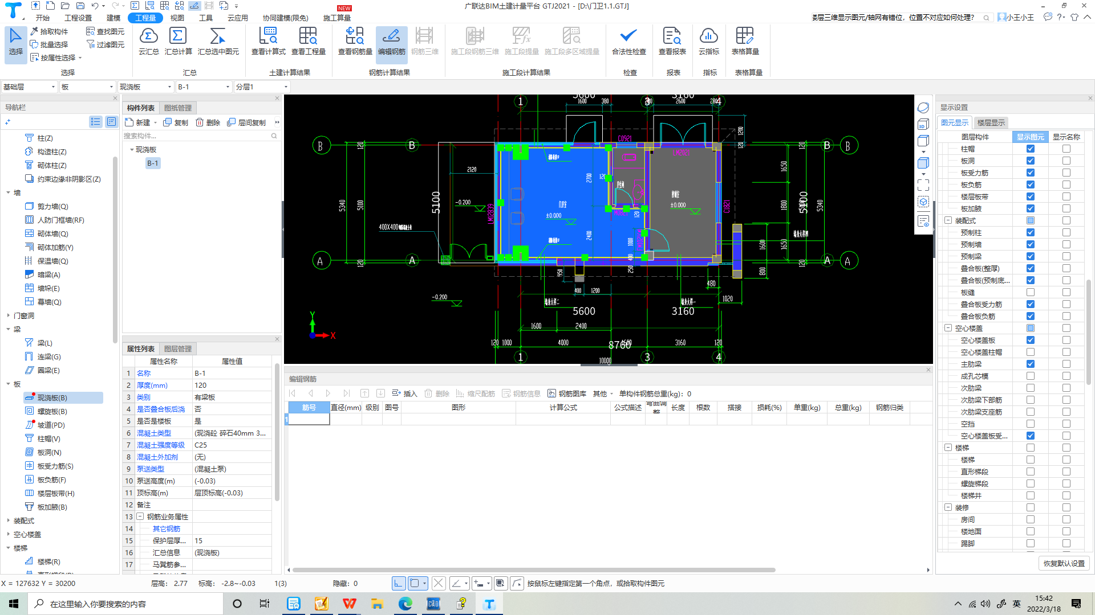Uncheck 显示图元 for 预制柱
1095x615 pixels.
coord(1030,232)
